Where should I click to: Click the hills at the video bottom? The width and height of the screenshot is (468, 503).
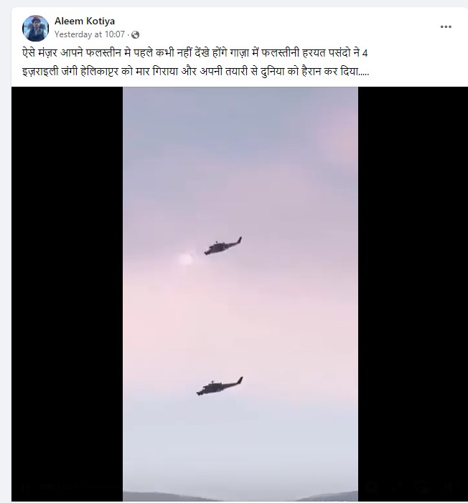coord(240,497)
